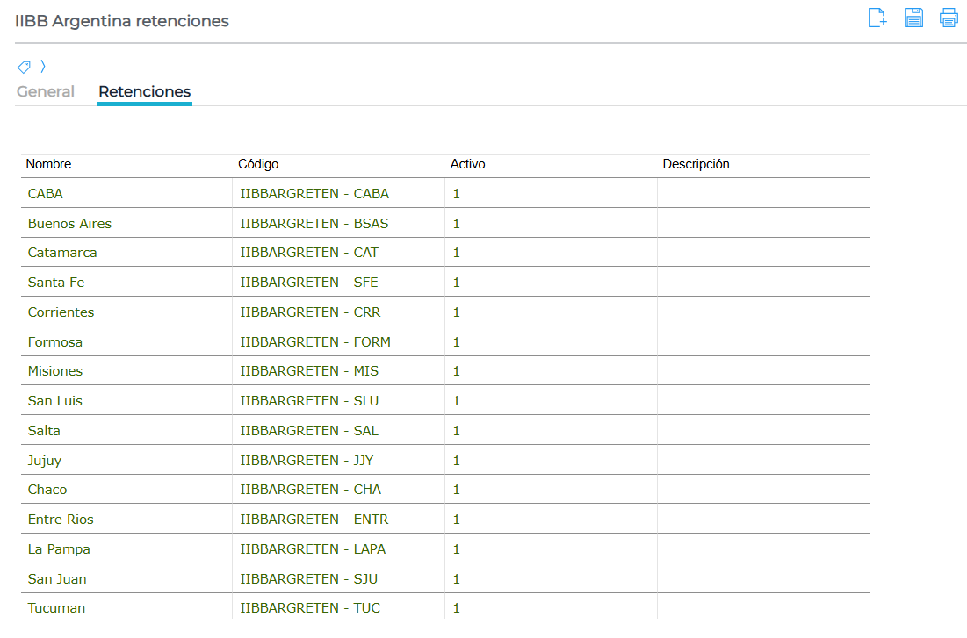Click the new document icon
Screen dimensions: 967x638
[x=877, y=18]
